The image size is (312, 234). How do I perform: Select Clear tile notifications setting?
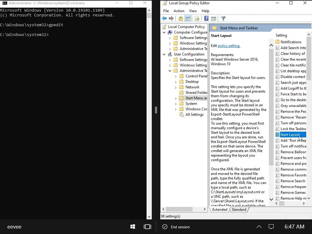click(x=291, y=65)
